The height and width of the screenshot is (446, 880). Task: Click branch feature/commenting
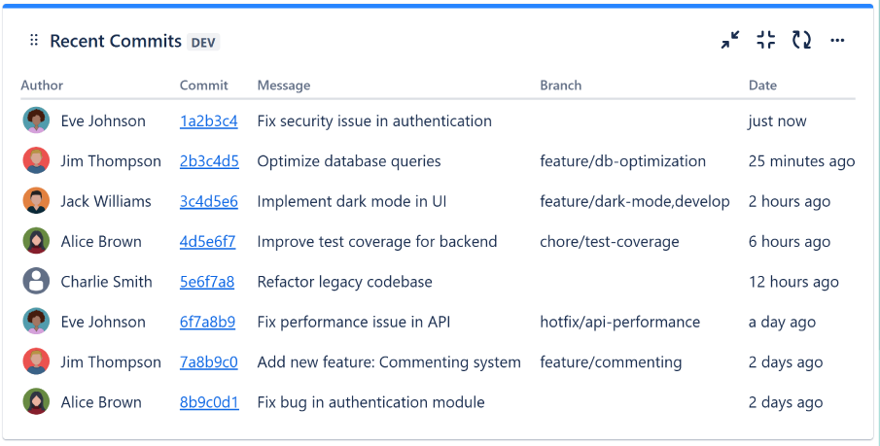tap(611, 362)
